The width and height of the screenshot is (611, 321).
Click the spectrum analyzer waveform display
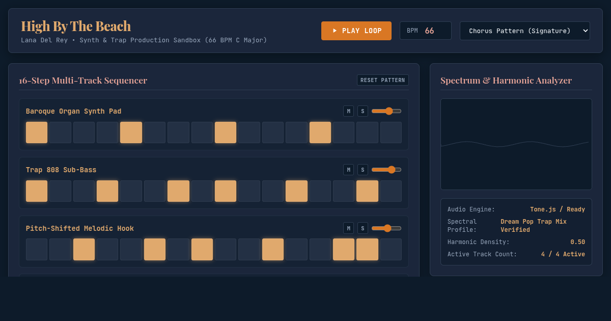(516, 144)
